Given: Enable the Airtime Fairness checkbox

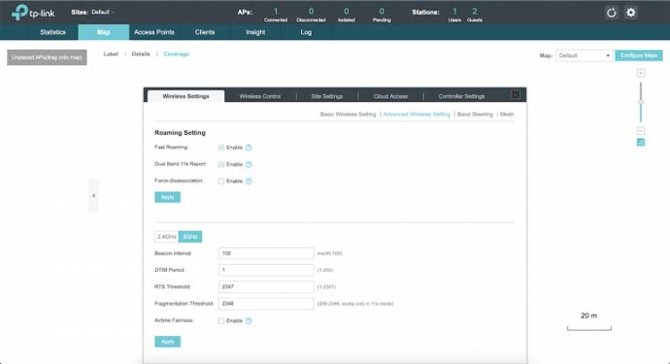Looking at the screenshot, I should click(222, 320).
